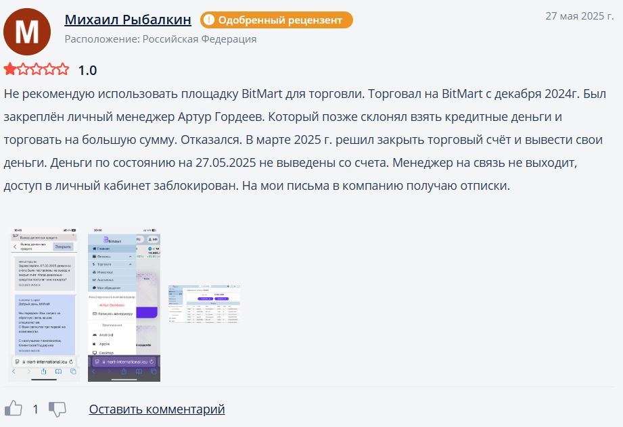Click the fifth empty rating star
The image size is (623, 427).
(x=63, y=70)
